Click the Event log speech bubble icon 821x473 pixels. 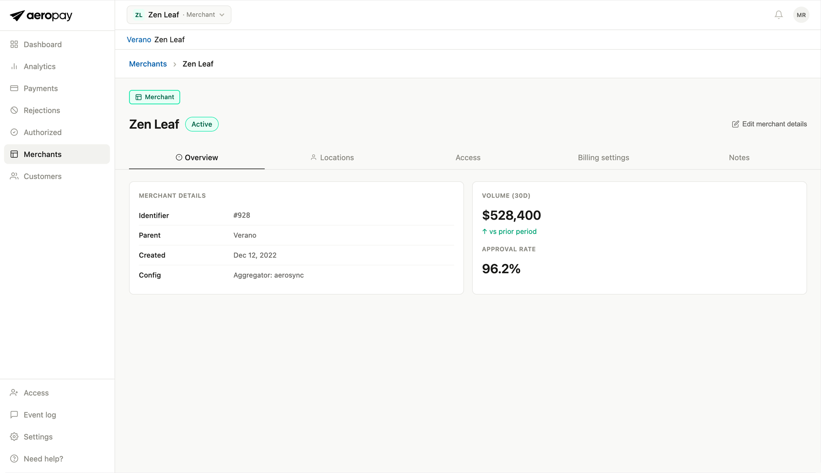[14, 415]
